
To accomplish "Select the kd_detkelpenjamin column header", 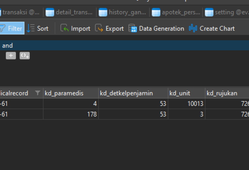I will 133,93.
